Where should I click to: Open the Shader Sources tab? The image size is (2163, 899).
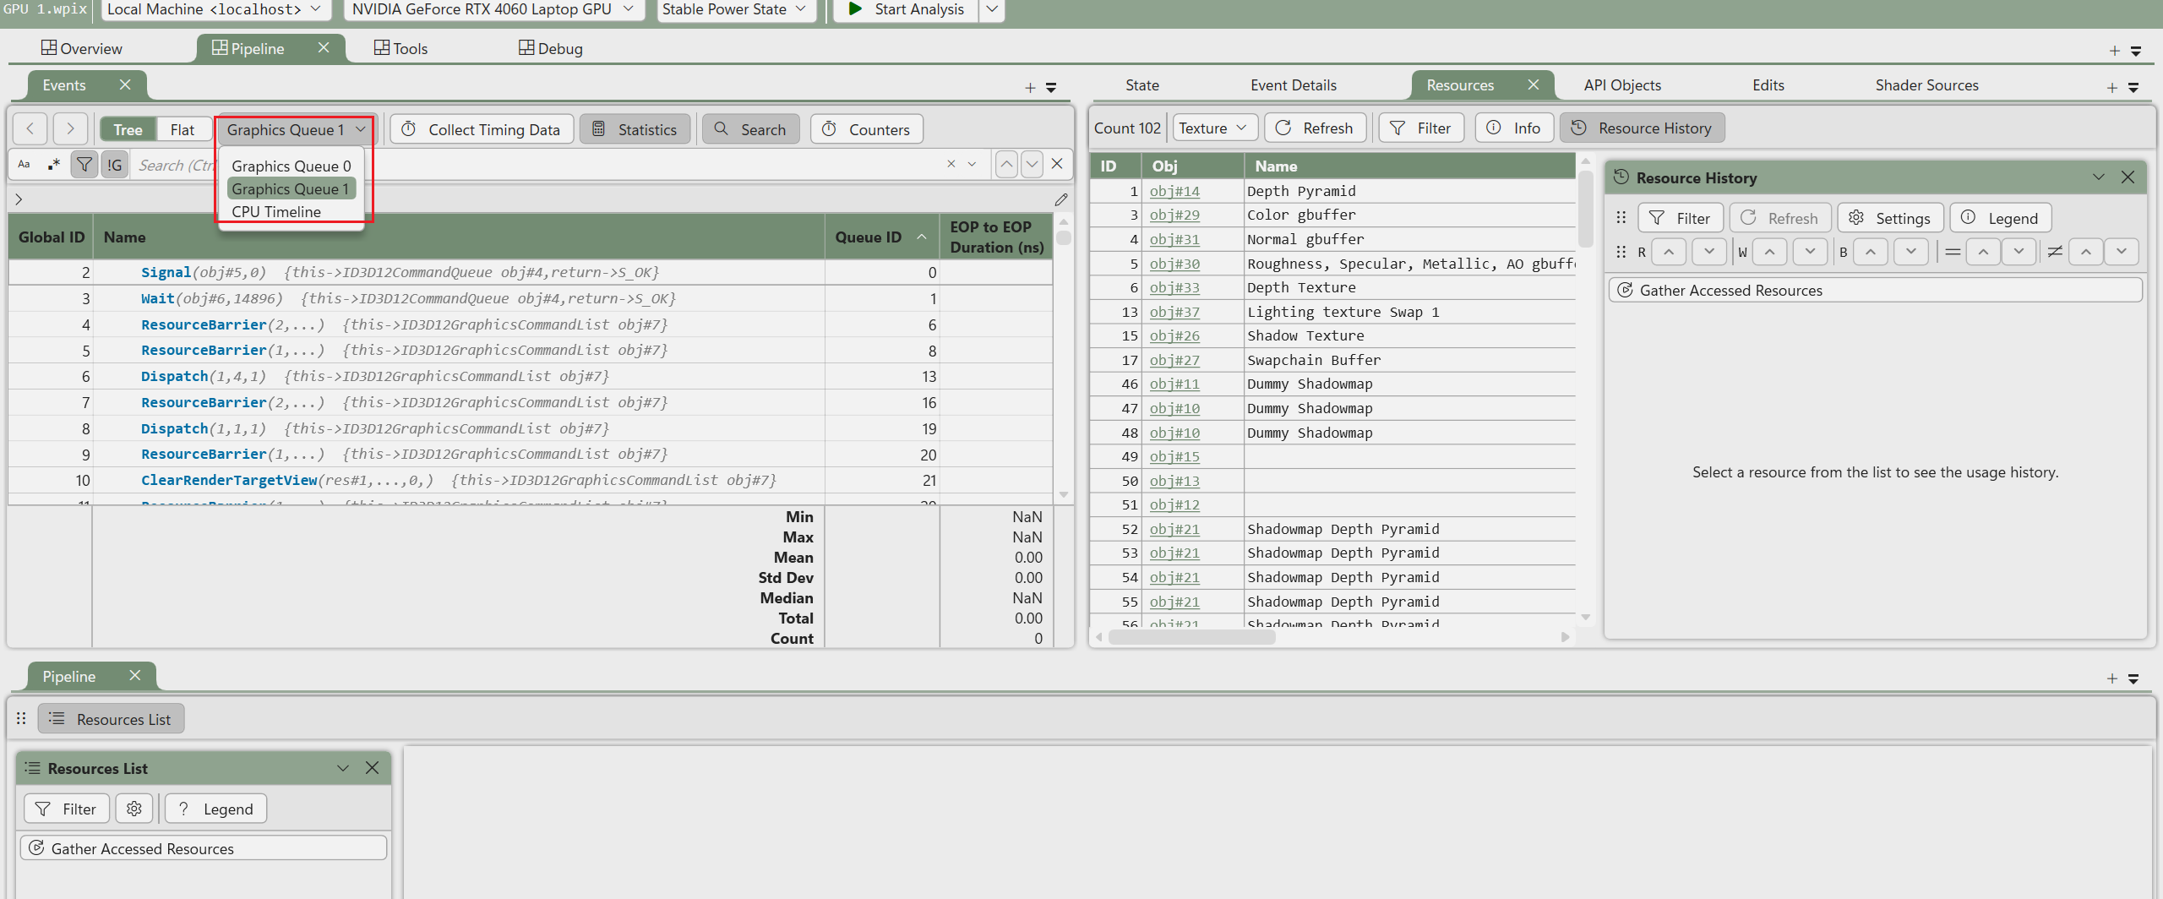click(1926, 85)
